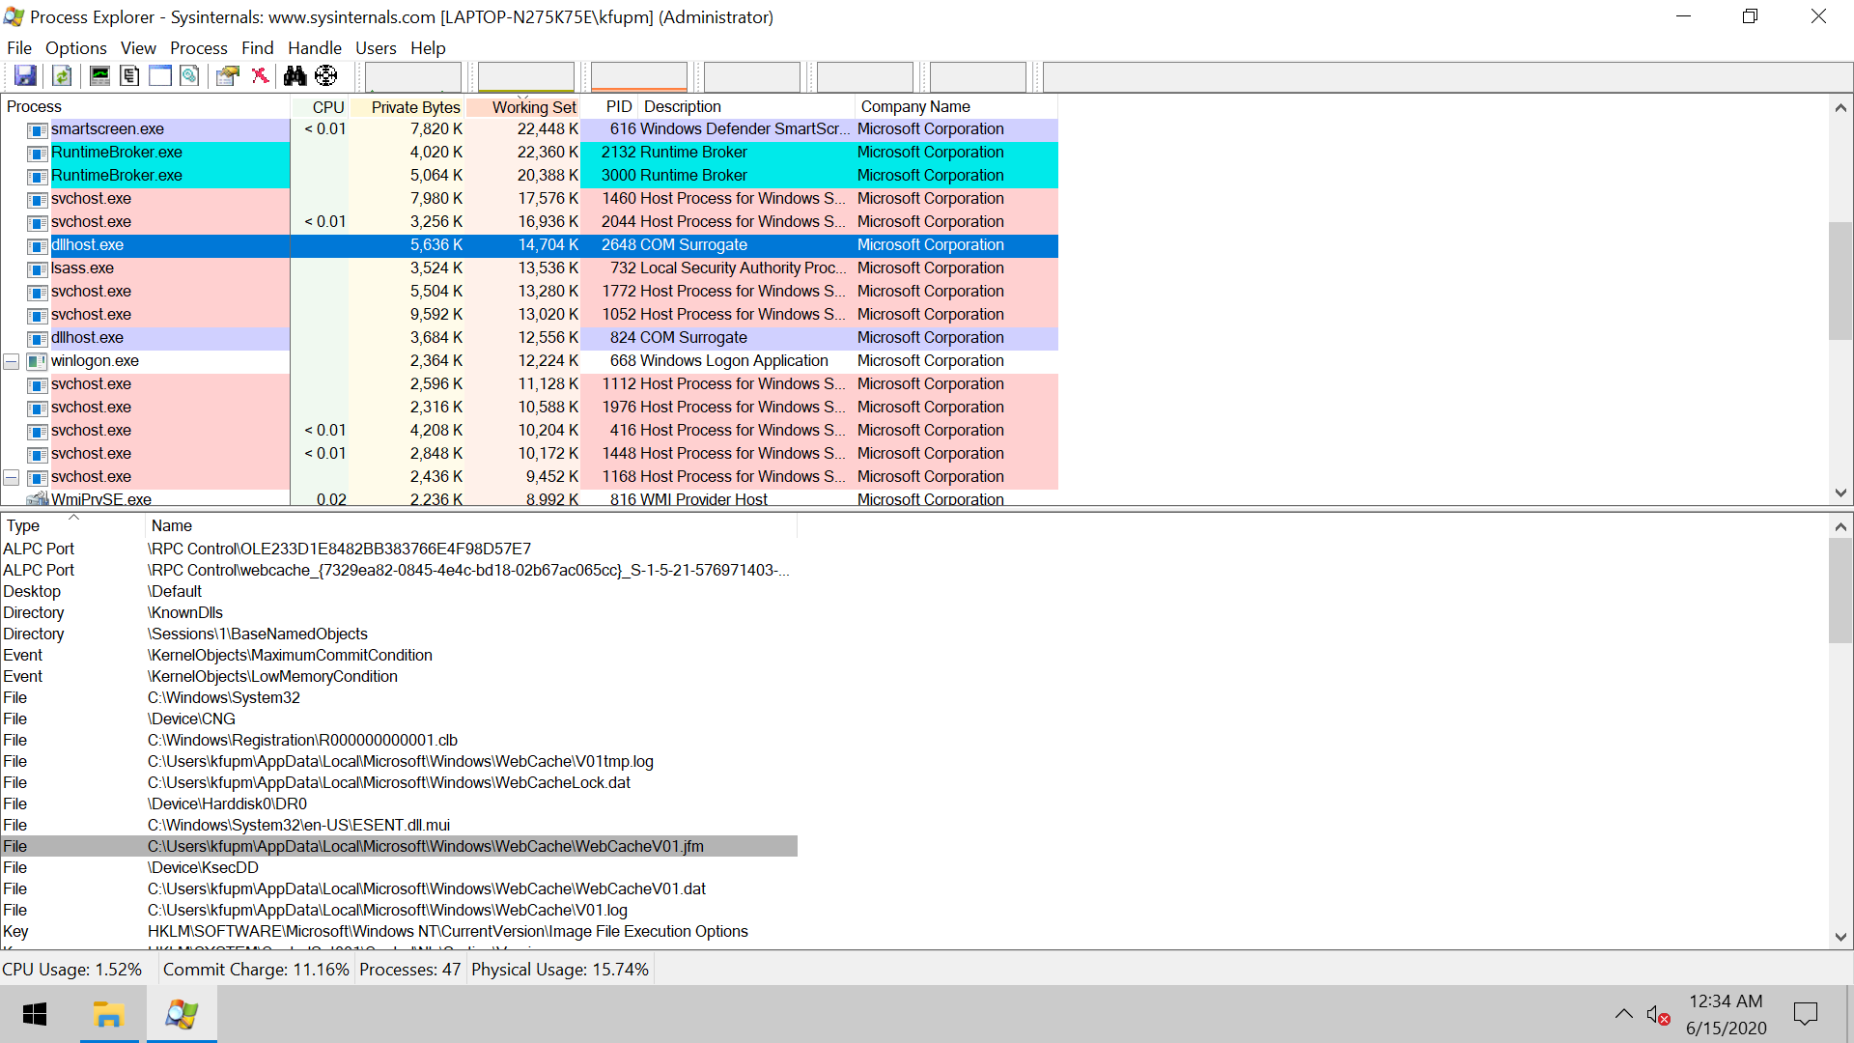Select the \KnownDlls directory handle
This screenshot has height=1043, width=1854.
[399, 612]
